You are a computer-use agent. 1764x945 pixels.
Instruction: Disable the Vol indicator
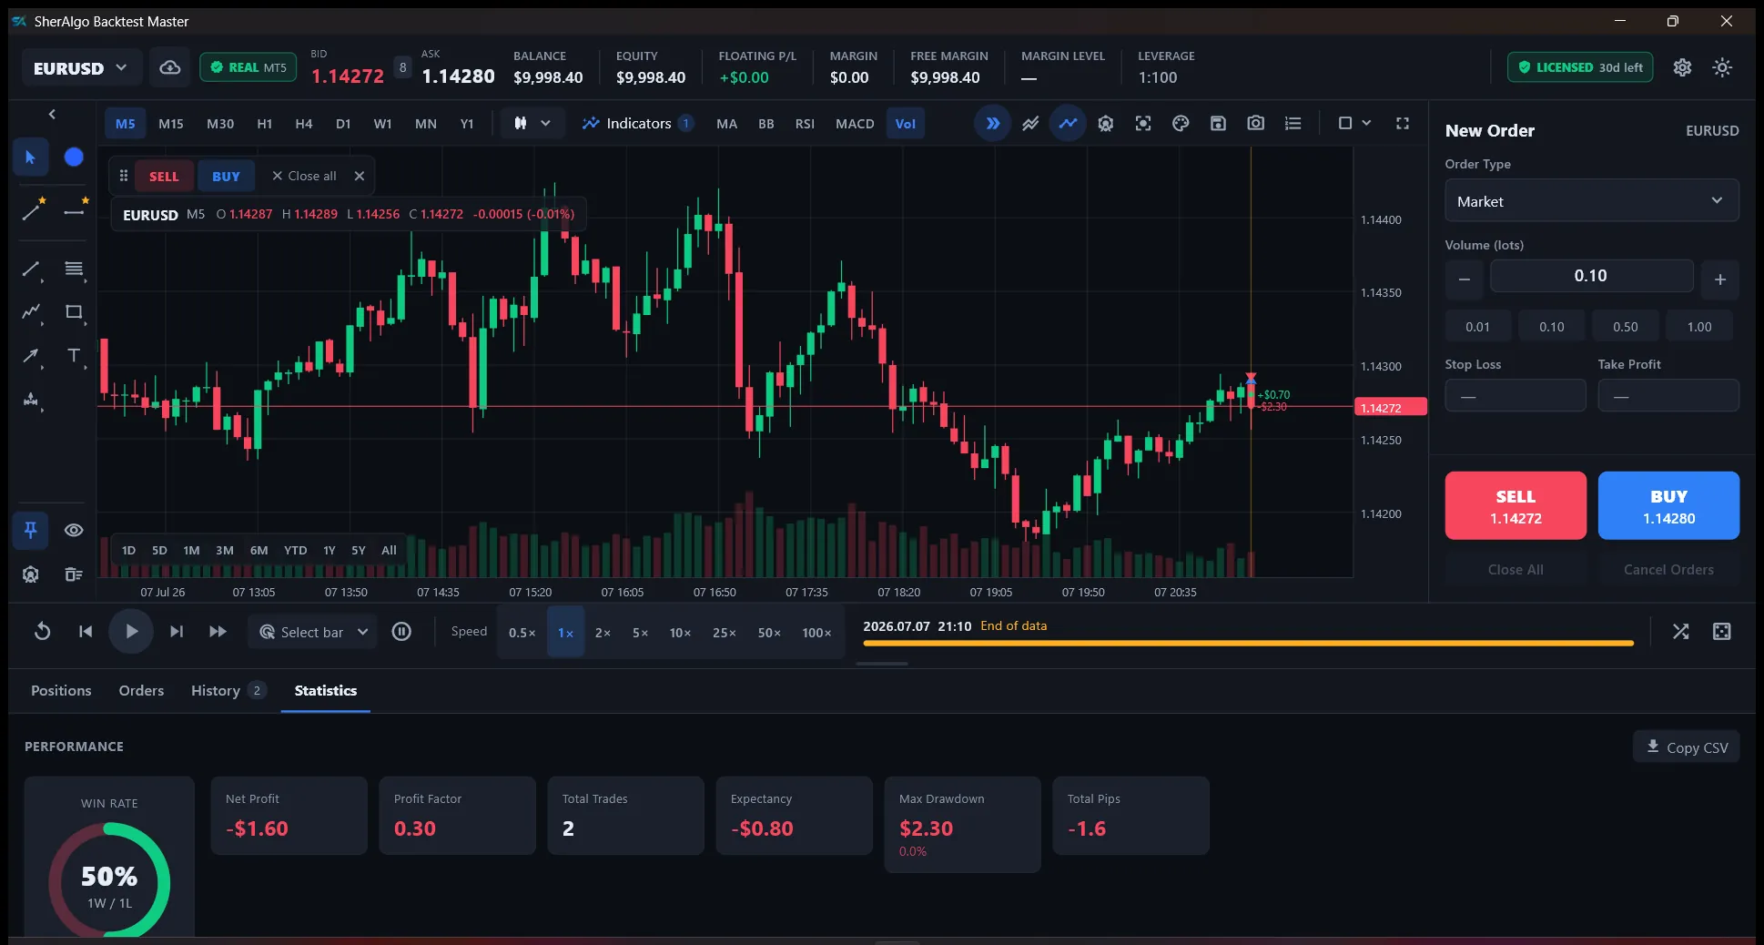[906, 124]
